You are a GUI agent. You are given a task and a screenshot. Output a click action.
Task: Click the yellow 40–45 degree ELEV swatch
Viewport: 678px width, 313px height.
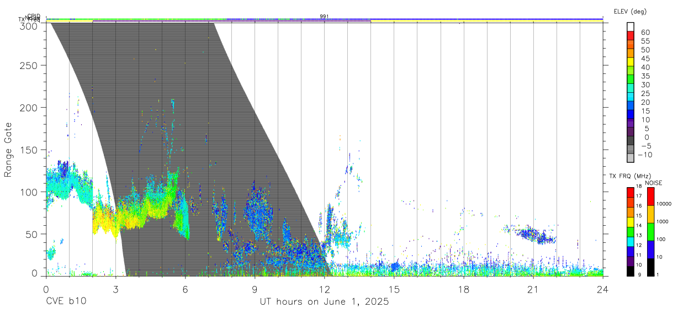[x=631, y=62]
